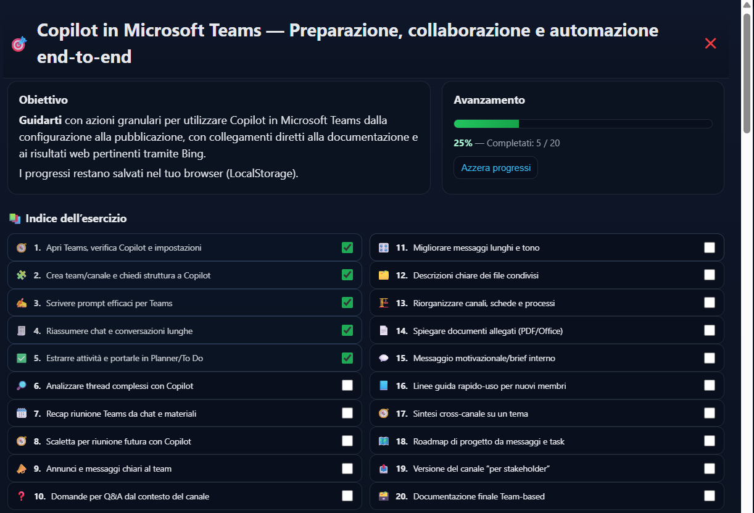
Task: Check Documentazione finale Team-based checkbox
Action: coord(710,496)
